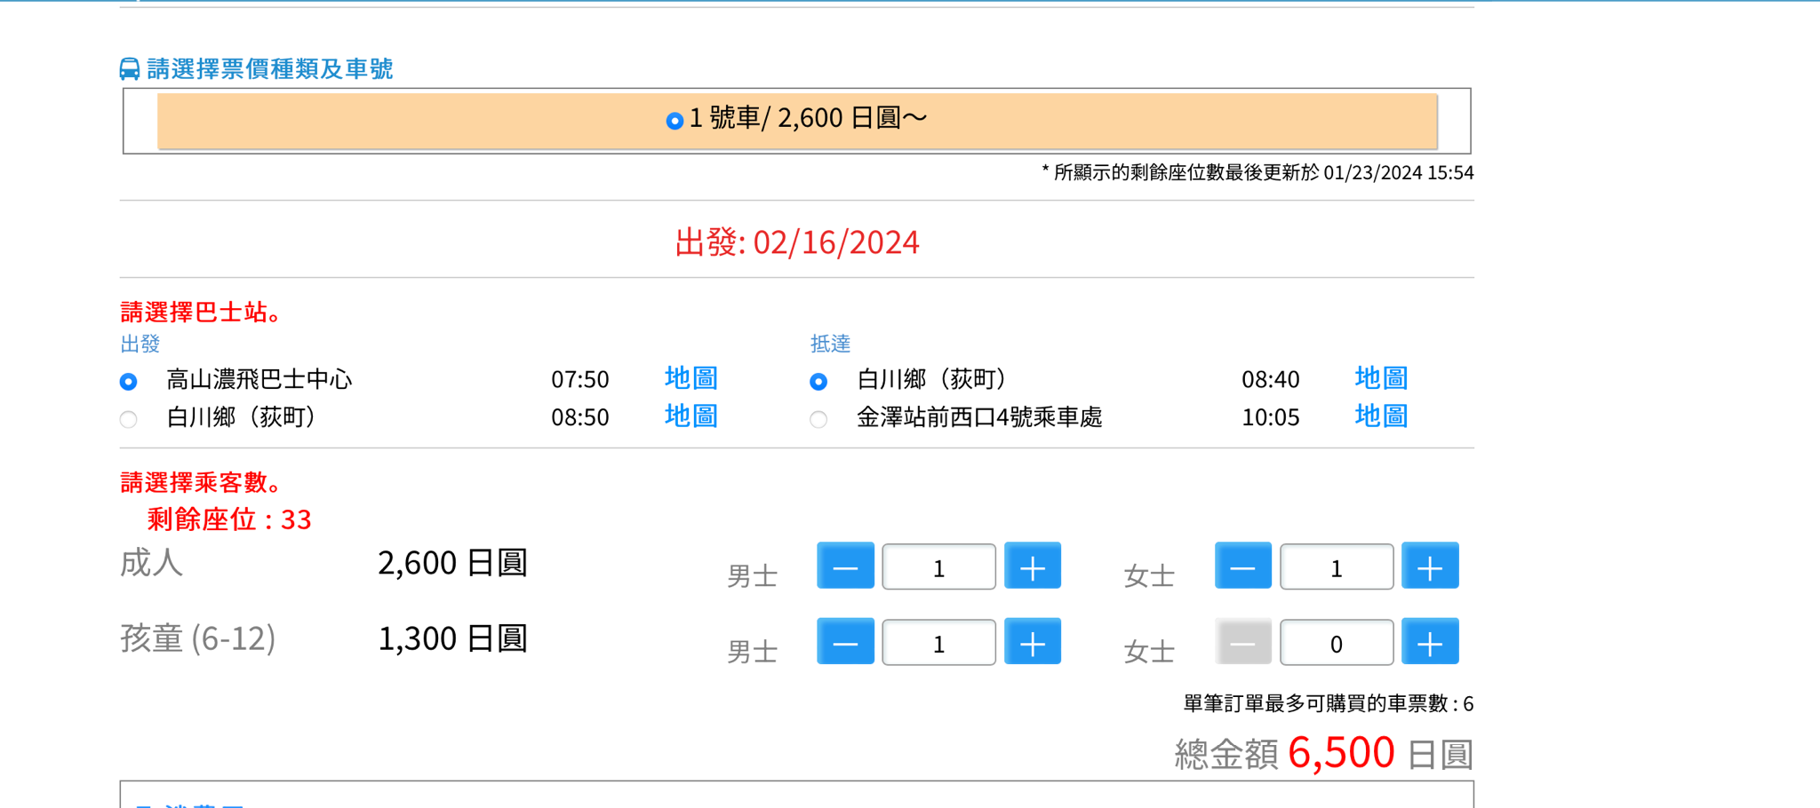Increase child 男士 passenger count

(x=1033, y=641)
